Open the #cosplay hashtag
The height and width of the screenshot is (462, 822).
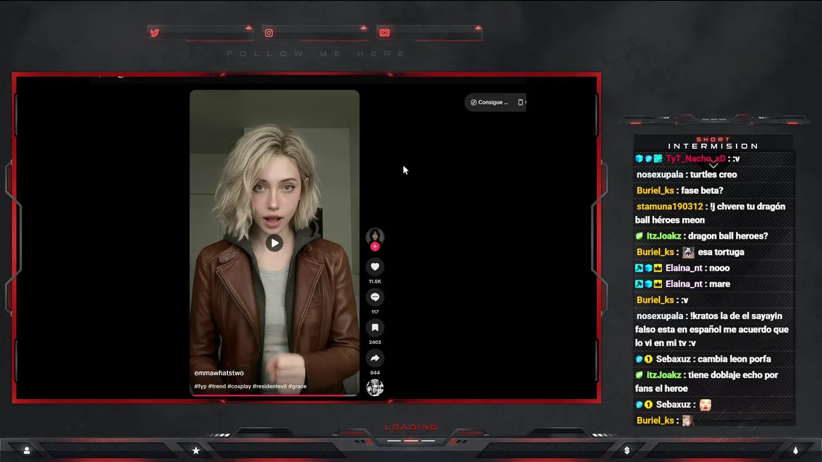click(x=239, y=386)
